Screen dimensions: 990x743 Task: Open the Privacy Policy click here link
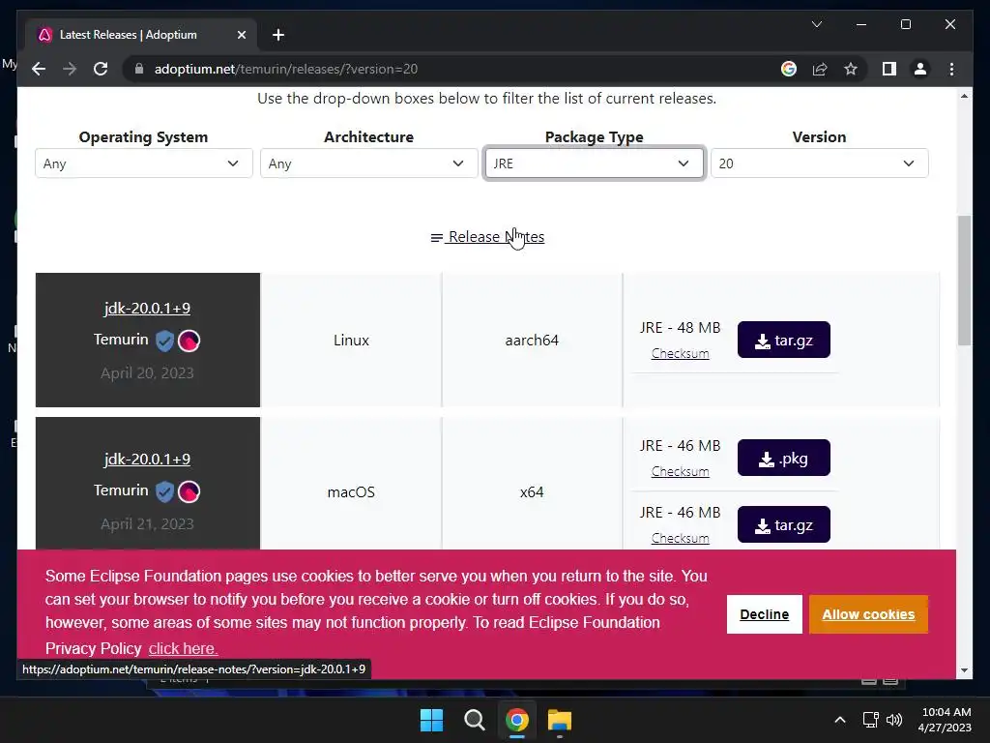(x=183, y=648)
